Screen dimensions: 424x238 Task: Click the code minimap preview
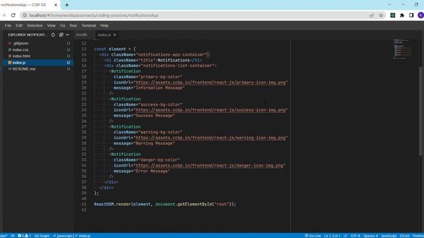click(x=403, y=49)
